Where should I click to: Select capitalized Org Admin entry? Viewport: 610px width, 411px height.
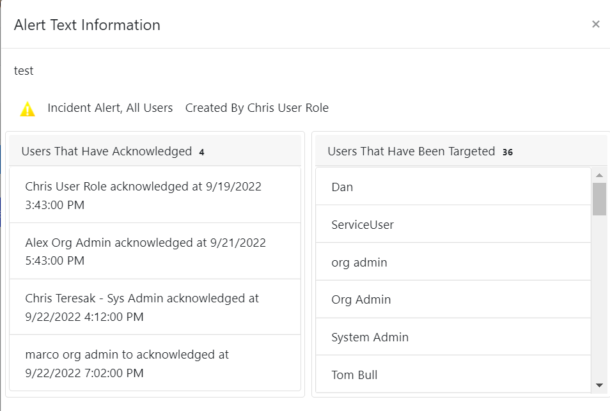[453, 299]
